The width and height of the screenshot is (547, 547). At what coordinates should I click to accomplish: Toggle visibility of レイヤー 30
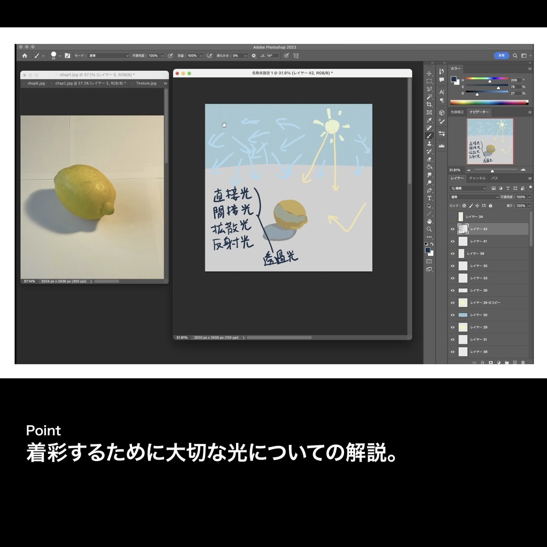[452, 315]
